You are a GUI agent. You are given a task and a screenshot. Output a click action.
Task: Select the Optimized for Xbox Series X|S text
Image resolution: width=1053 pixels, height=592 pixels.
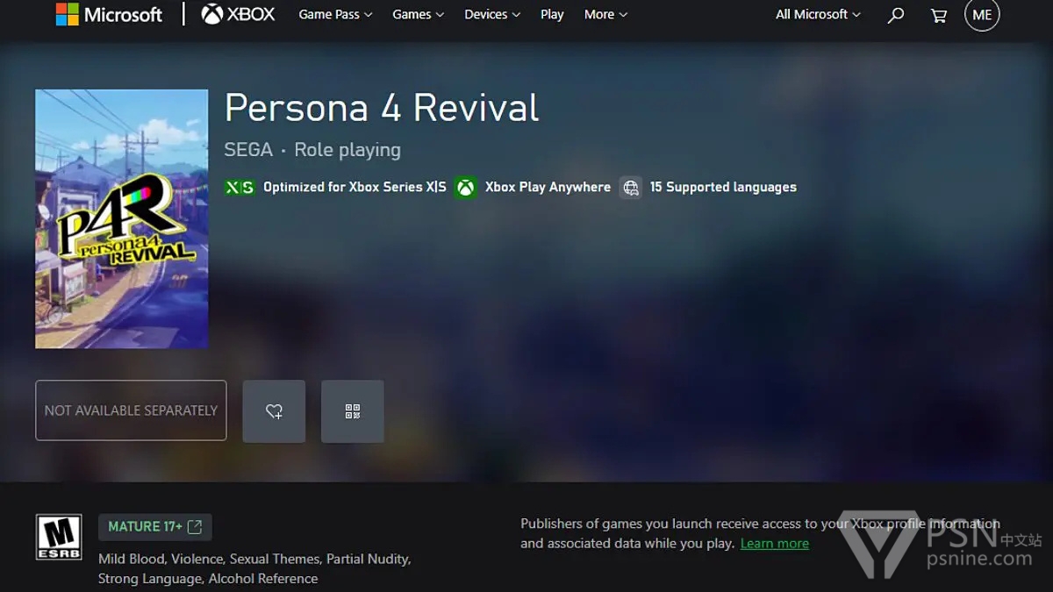coord(355,187)
